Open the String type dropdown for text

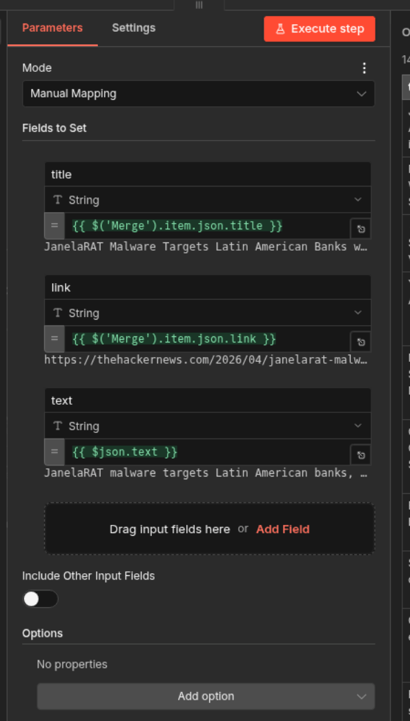(208, 426)
